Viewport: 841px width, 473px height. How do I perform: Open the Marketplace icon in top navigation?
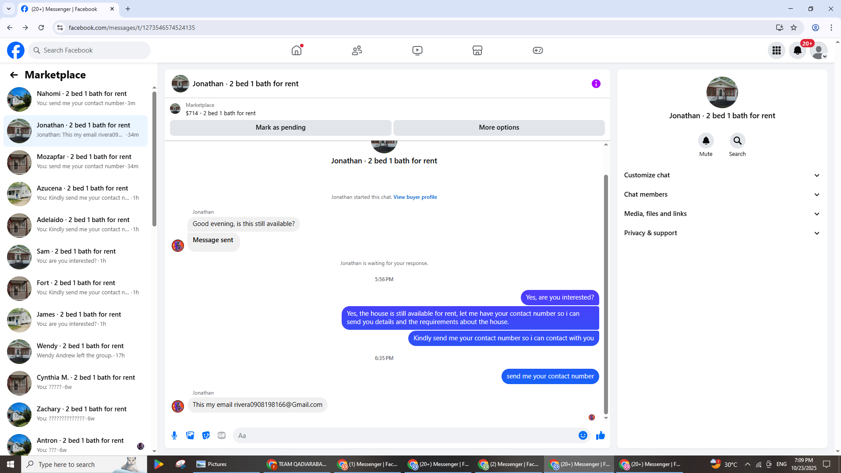coord(477,50)
